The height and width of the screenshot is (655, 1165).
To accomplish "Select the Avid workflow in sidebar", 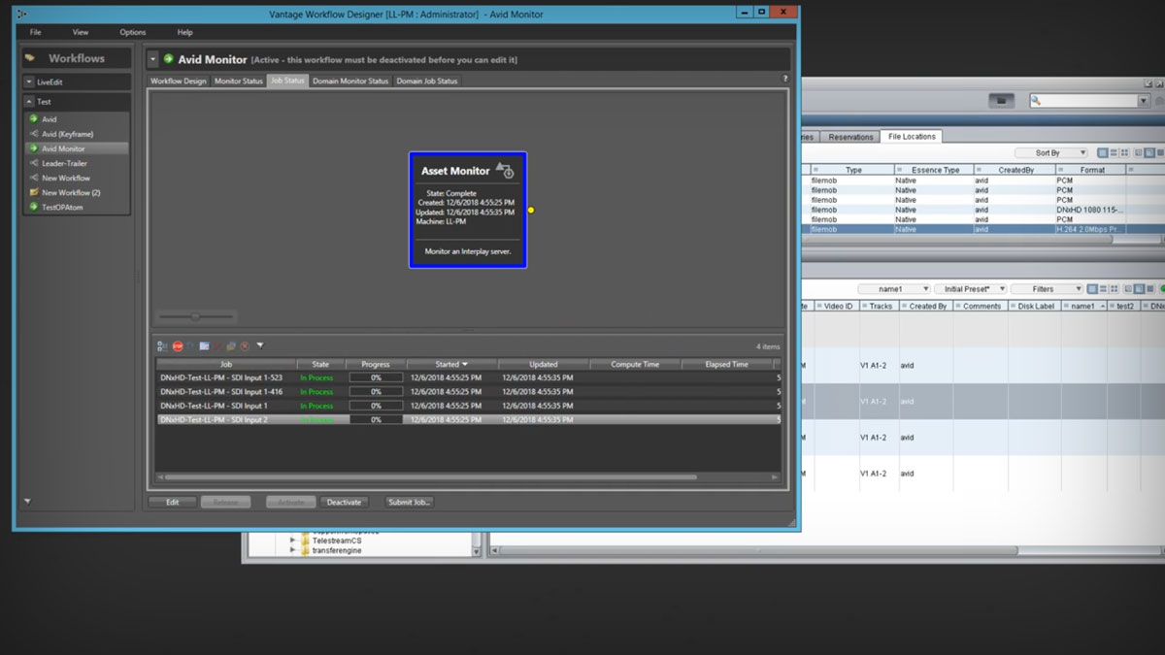I will 76,119.
